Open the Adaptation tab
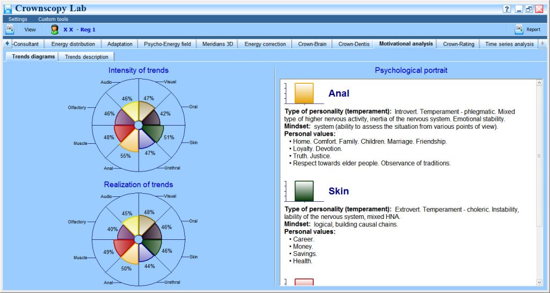Viewport: 550px width, 293px height. coord(120,44)
